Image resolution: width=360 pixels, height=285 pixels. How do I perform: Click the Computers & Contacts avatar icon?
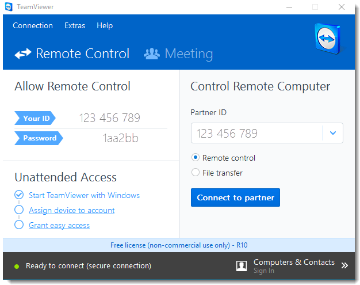click(x=242, y=266)
